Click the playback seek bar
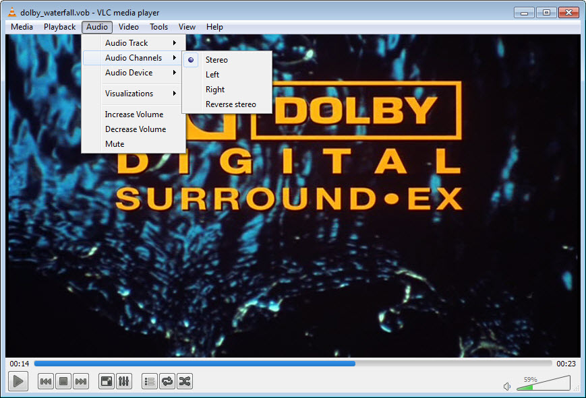The height and width of the screenshot is (398, 586). coord(293,363)
